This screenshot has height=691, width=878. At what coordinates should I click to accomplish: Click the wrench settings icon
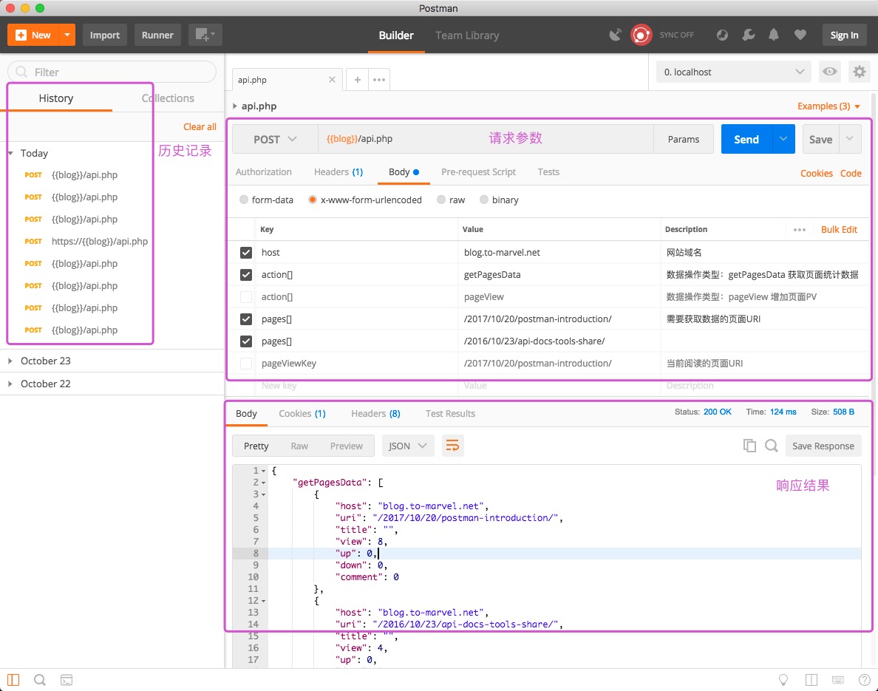point(748,35)
